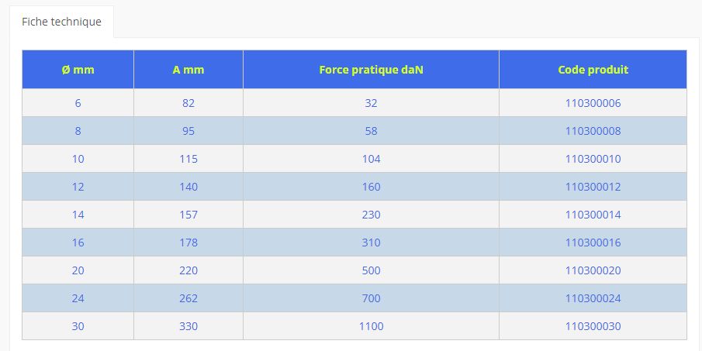Screen dimensions: 702x351
Task: Open product code 110300014
Action: [593, 215]
